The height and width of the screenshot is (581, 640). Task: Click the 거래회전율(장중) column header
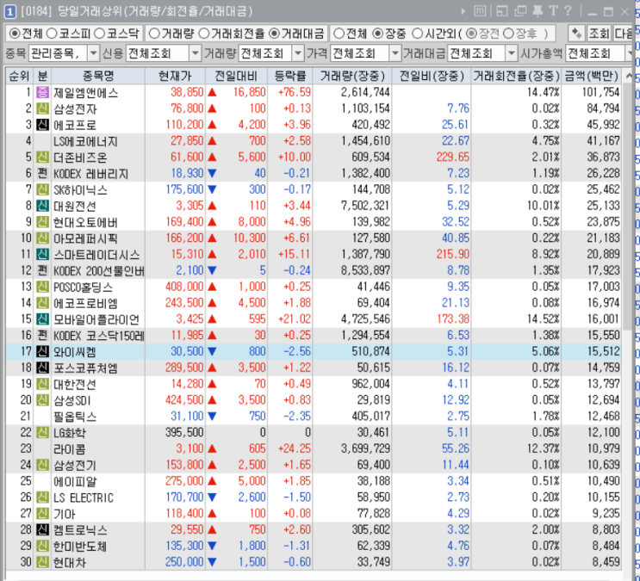point(517,76)
